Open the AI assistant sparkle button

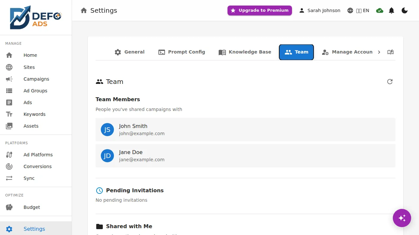coord(402,218)
